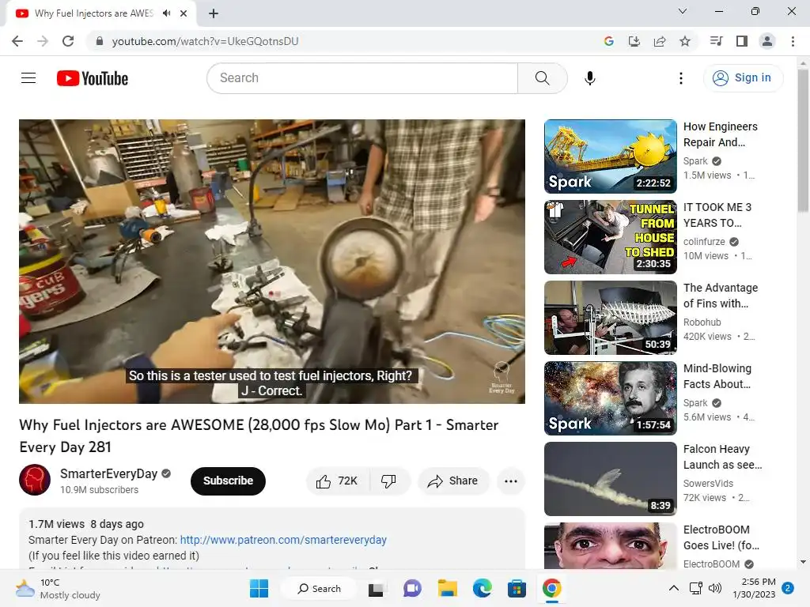The height and width of the screenshot is (607, 810).
Task: Open volume control in system tray
Action: (x=715, y=588)
